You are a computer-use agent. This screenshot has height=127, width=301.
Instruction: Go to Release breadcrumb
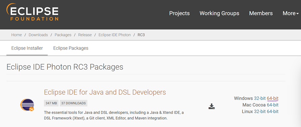tap(85, 35)
